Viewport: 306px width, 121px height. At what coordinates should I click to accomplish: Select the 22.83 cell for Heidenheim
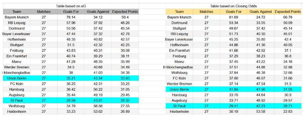(288, 111)
